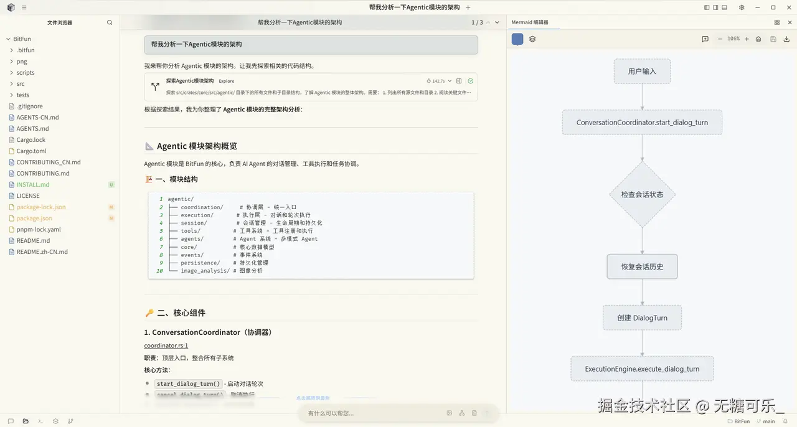Zoom in the Mermaid diagram
The image size is (797, 427).
pyautogui.click(x=747, y=39)
